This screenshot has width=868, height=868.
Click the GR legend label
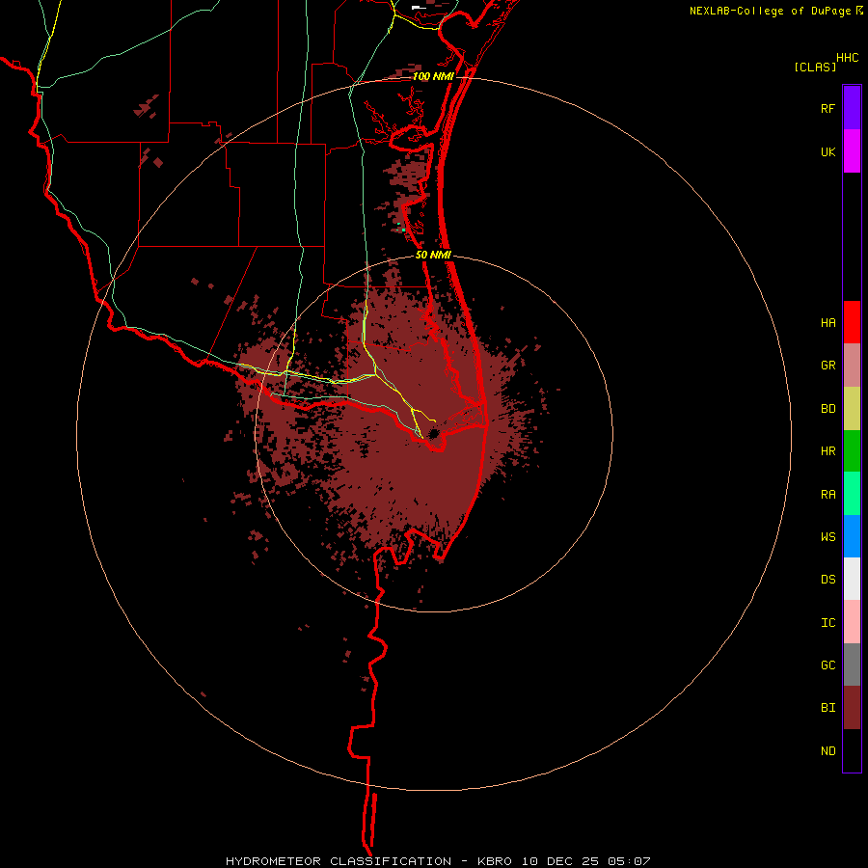pos(827,366)
